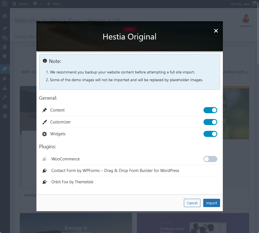Click the Themeisle parrot logo
Screen dimensions: 259x233
click(246, 20)
